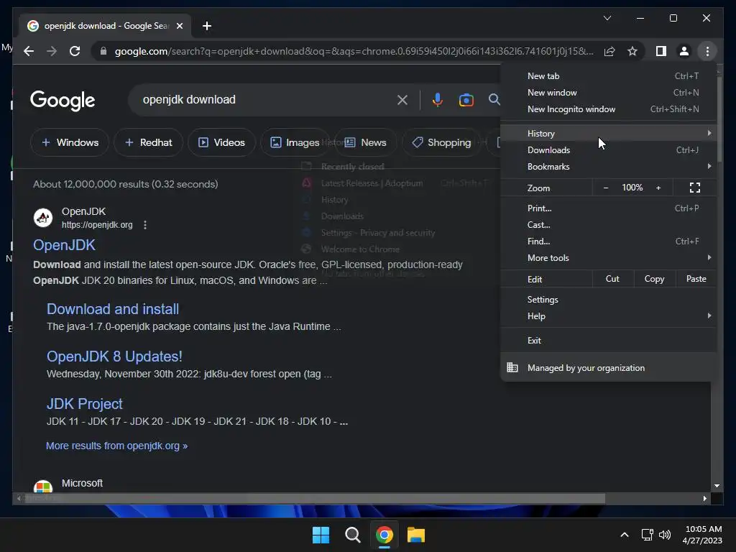
Task: Click the share page icon in address bar
Action: [609, 51]
